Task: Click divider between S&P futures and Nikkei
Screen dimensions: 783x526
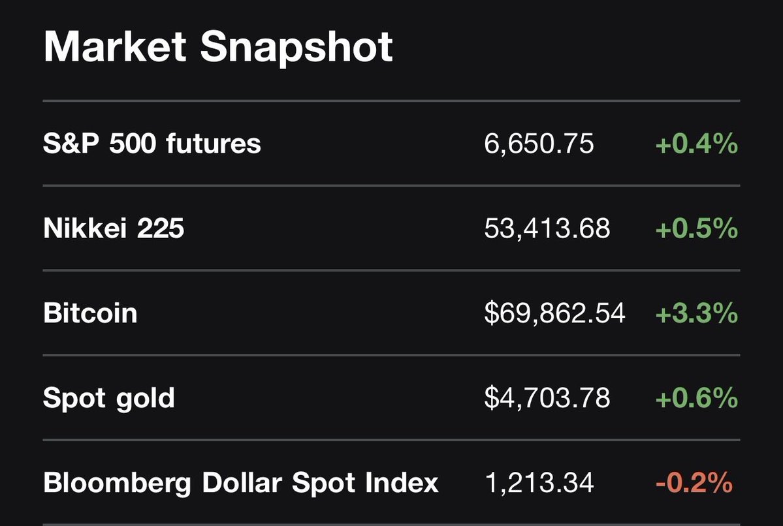Action: coord(392,186)
